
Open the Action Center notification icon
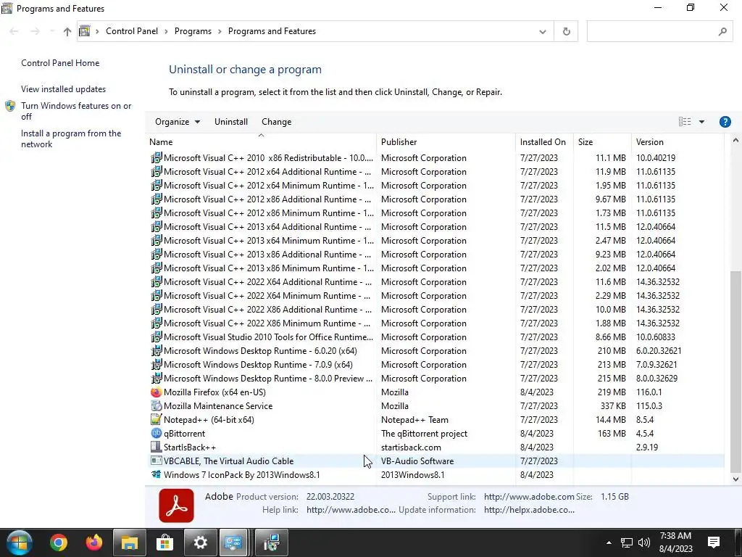click(714, 542)
